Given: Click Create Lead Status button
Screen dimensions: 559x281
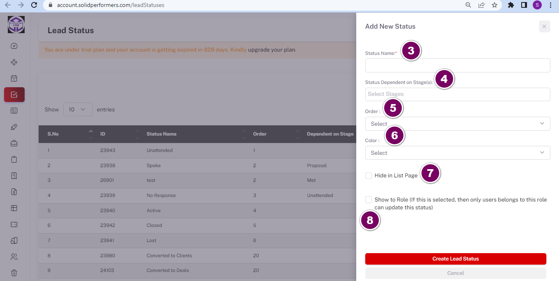Looking at the screenshot, I should pyautogui.click(x=456, y=259).
